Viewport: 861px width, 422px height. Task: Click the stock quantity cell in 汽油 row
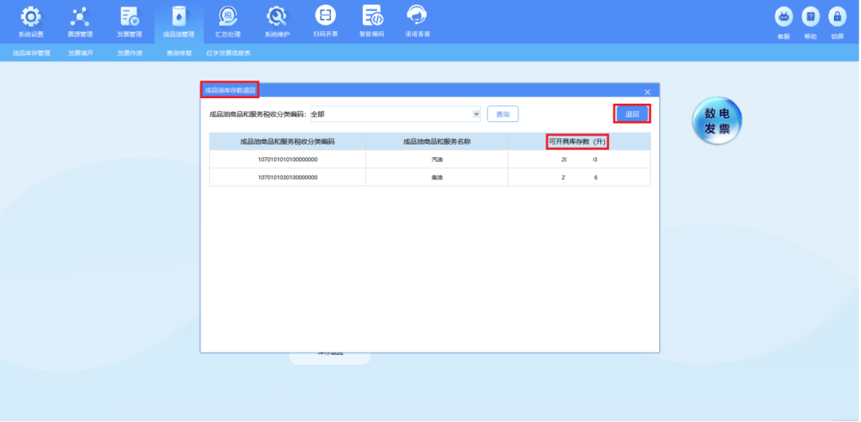click(x=579, y=160)
